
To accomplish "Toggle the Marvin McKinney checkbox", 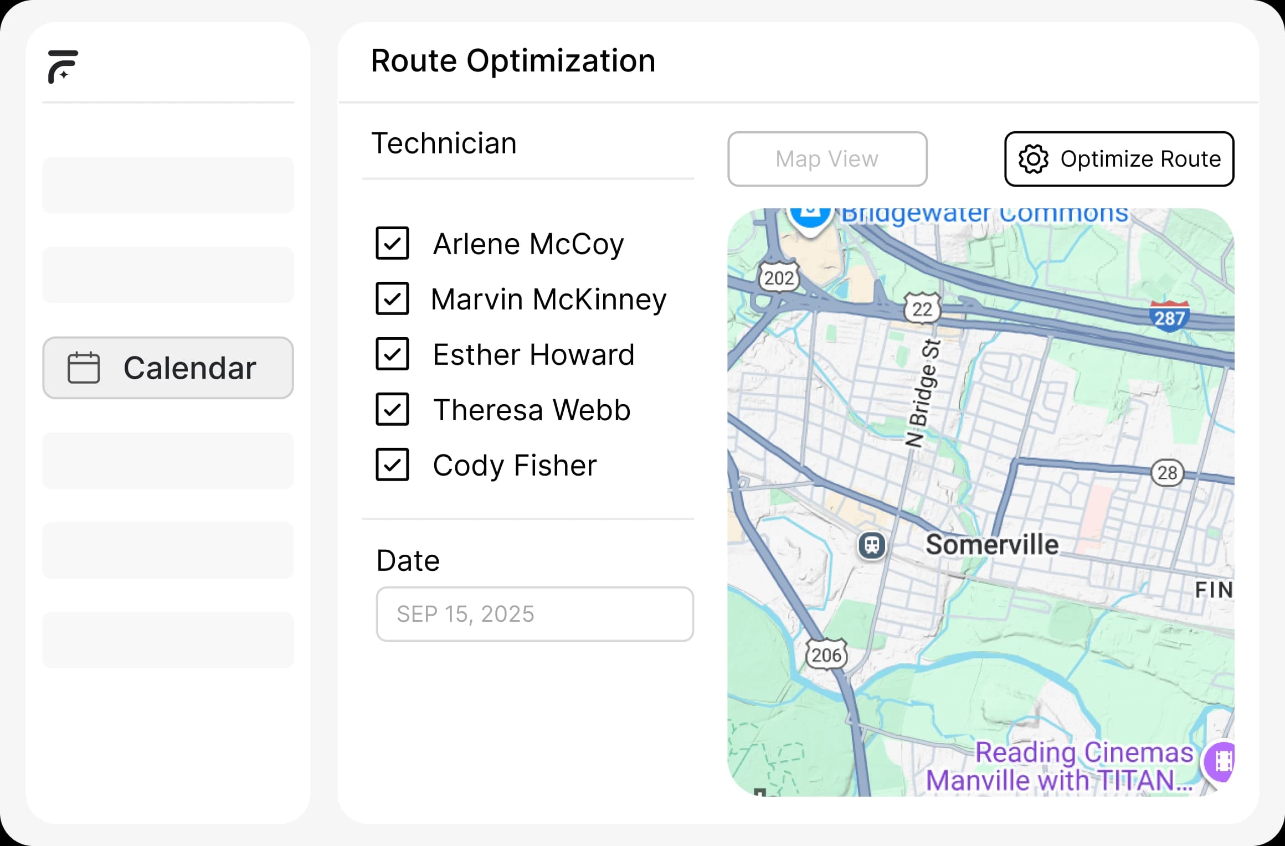I will pos(392,299).
